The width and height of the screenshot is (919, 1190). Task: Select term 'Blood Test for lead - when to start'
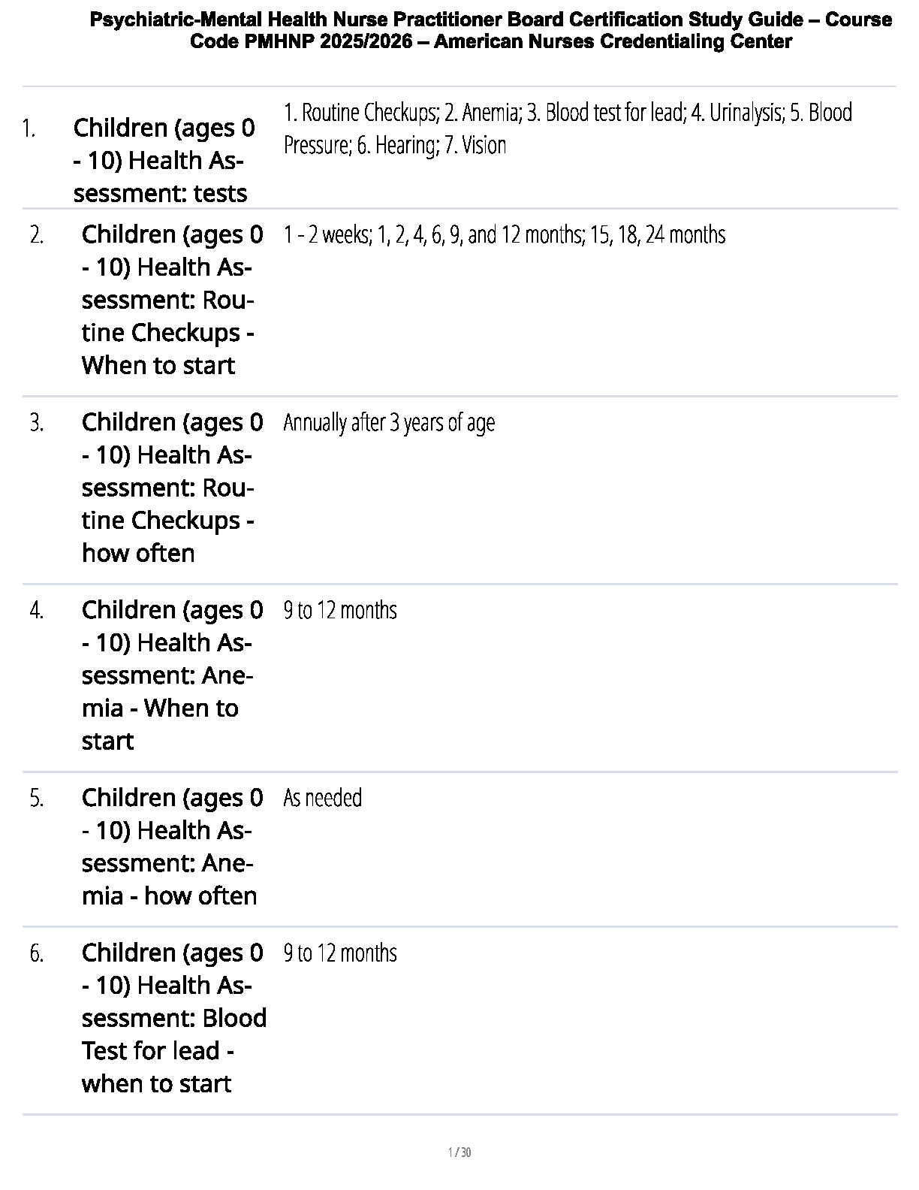point(173,1018)
